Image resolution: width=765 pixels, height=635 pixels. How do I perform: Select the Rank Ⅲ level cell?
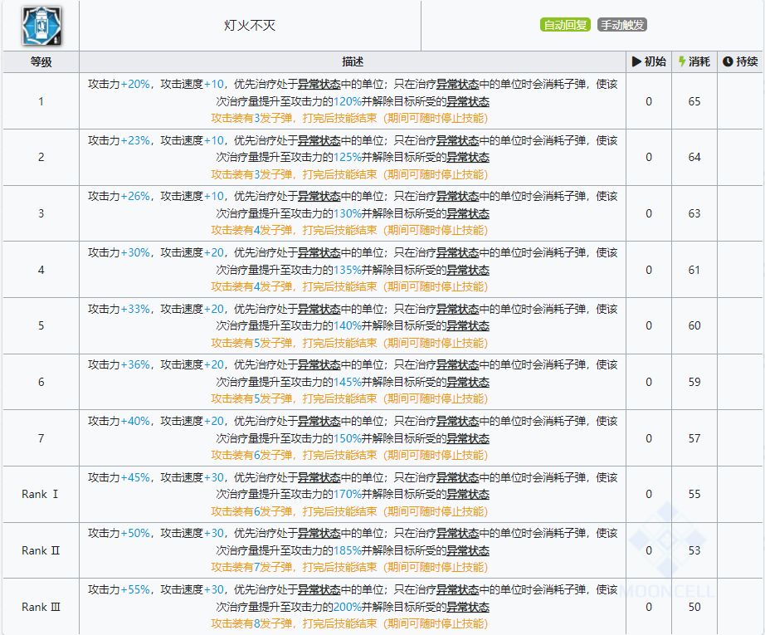coord(41,607)
